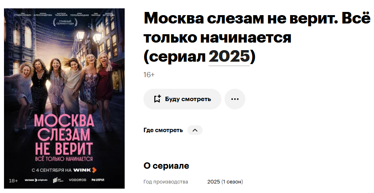374x193 pixels.
Task: Click the Буду смотреть button label
Action: pyautogui.click(x=188, y=99)
